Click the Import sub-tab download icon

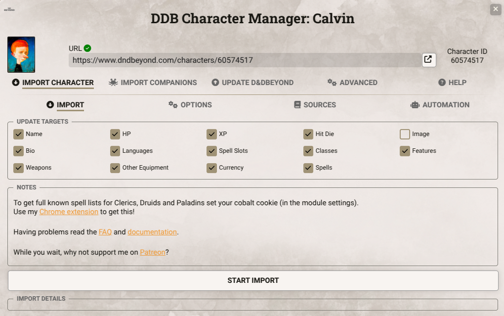click(x=50, y=104)
